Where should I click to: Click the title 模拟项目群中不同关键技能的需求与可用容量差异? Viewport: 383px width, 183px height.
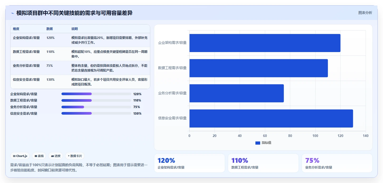pyautogui.click(x=74, y=13)
